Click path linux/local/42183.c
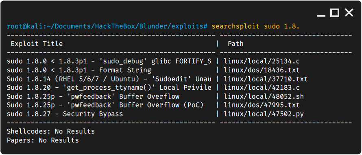The height and width of the screenshot is (155, 362). (262, 88)
